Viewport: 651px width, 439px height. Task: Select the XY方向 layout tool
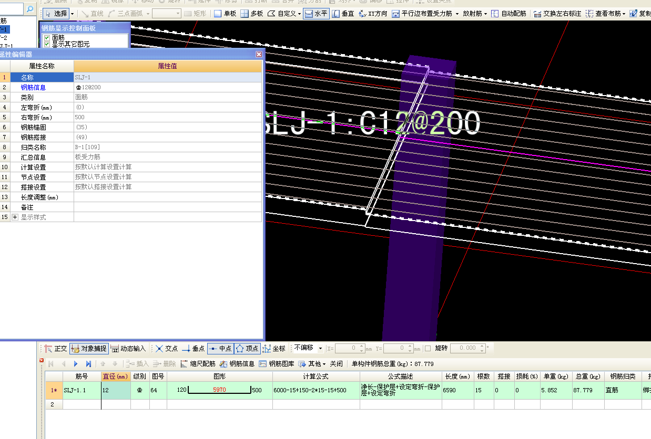tap(373, 14)
